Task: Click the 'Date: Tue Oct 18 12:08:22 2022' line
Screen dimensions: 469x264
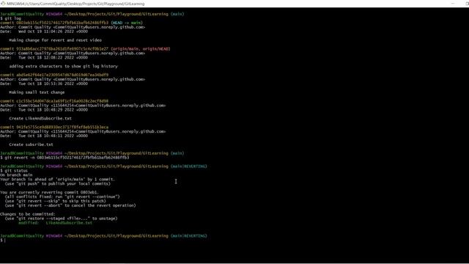Action: pos(44,57)
